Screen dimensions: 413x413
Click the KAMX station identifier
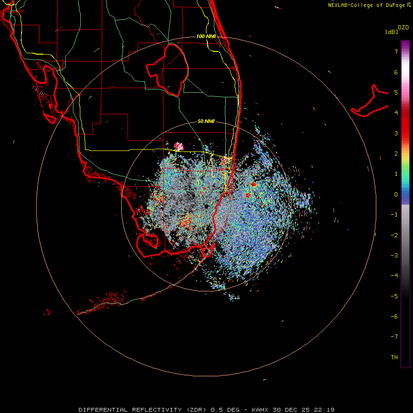[260, 410]
